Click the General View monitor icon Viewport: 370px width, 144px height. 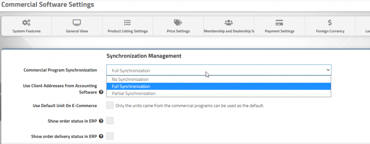pyautogui.click(x=77, y=23)
